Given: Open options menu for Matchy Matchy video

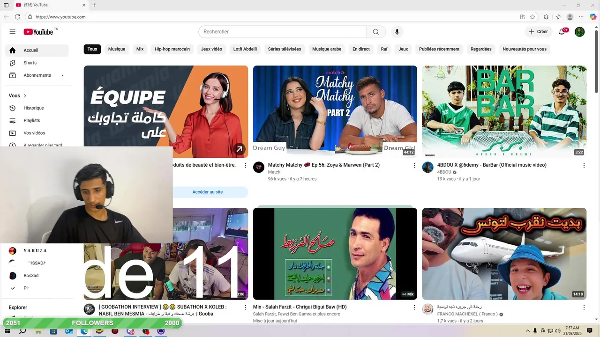Looking at the screenshot, I should point(414,165).
